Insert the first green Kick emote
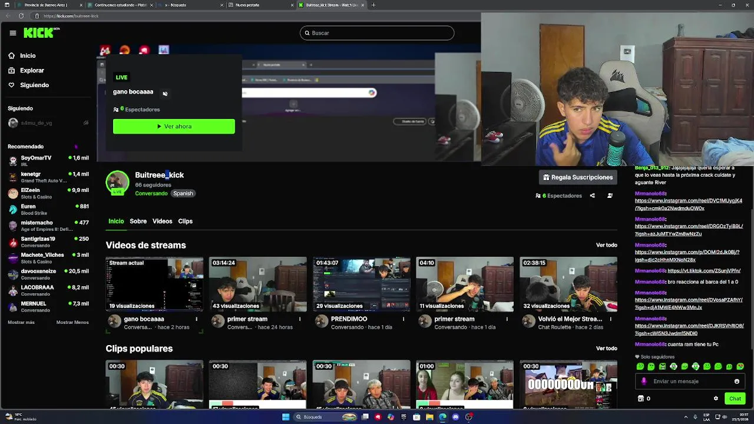 point(640,366)
